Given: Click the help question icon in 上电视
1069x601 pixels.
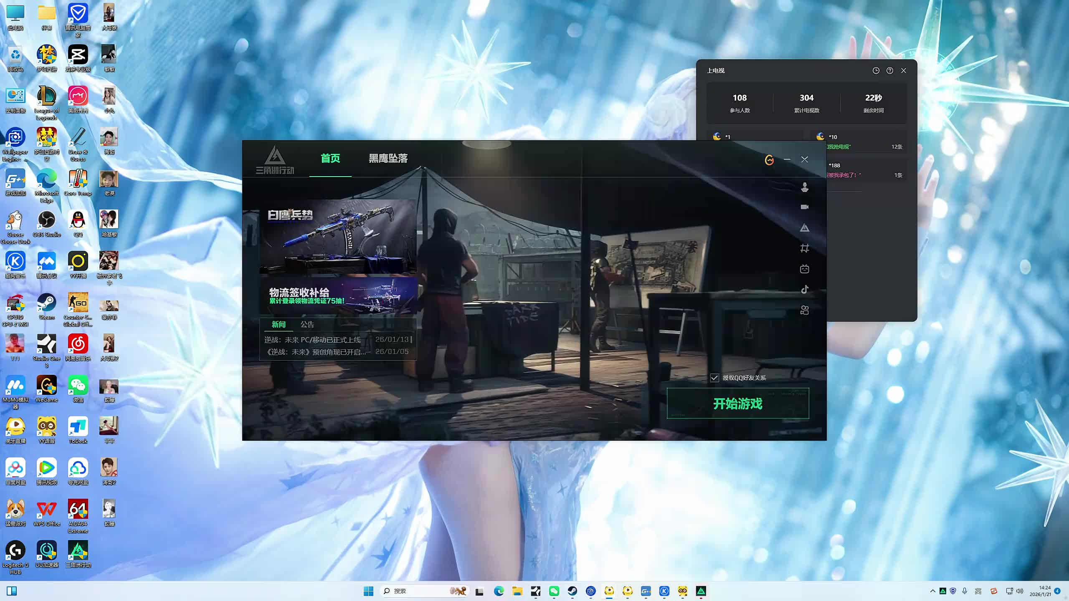Looking at the screenshot, I should pyautogui.click(x=890, y=71).
